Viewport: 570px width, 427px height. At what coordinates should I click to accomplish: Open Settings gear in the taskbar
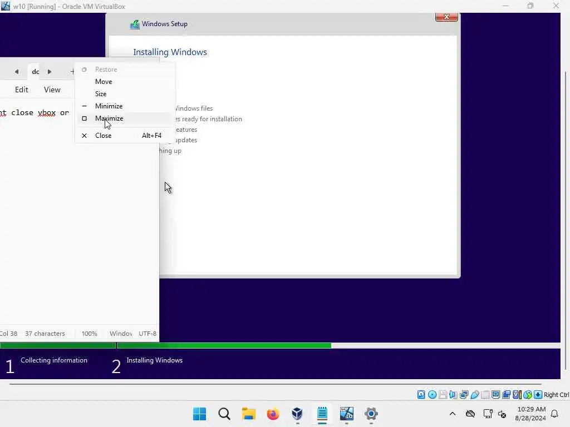(371, 414)
